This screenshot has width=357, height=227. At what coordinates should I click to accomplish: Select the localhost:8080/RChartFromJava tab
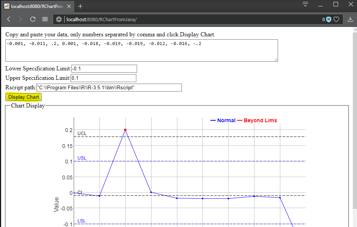pyautogui.click(x=38, y=6)
